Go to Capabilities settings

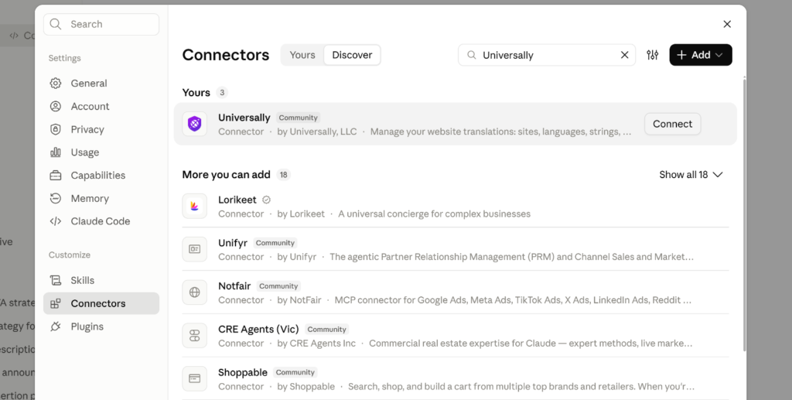[x=101, y=176]
